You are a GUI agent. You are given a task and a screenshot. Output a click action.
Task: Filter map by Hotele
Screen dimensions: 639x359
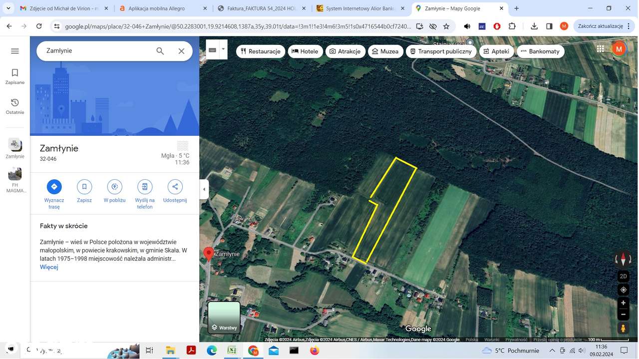point(305,51)
